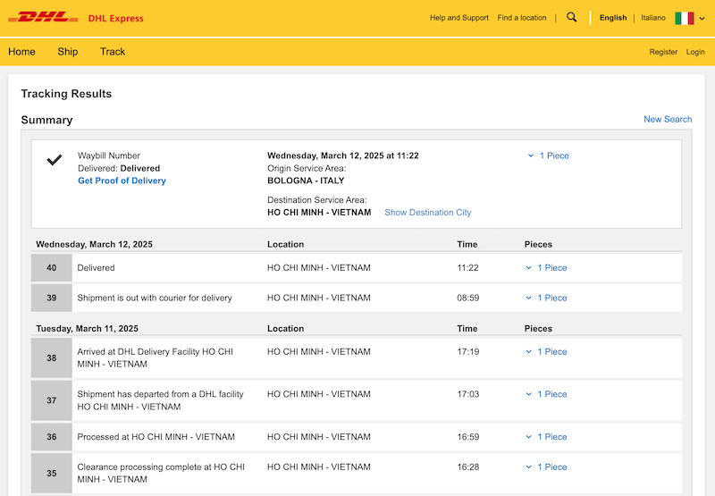The width and height of the screenshot is (715, 496).
Task: Click the time 11:22 in Delivered row
Action: coord(467,267)
